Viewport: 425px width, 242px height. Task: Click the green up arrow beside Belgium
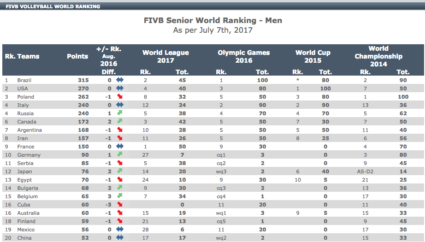(x=120, y=196)
